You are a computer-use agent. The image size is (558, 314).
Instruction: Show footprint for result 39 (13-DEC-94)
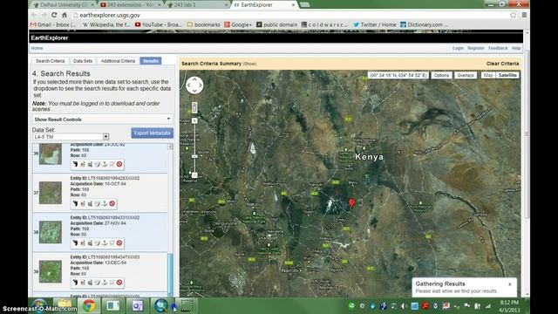tap(75, 283)
